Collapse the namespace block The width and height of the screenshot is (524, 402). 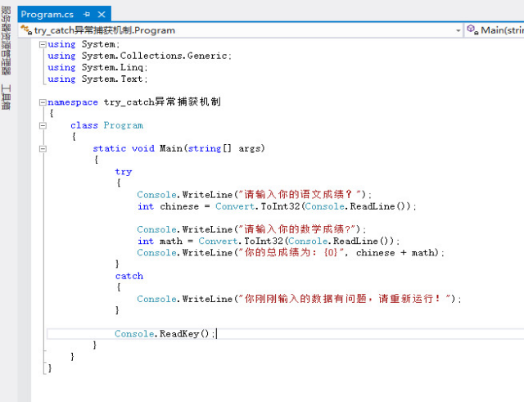coord(43,102)
